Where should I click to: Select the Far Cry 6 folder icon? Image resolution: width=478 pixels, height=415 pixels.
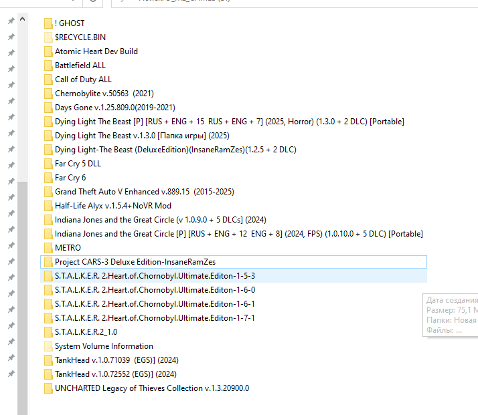click(48, 178)
